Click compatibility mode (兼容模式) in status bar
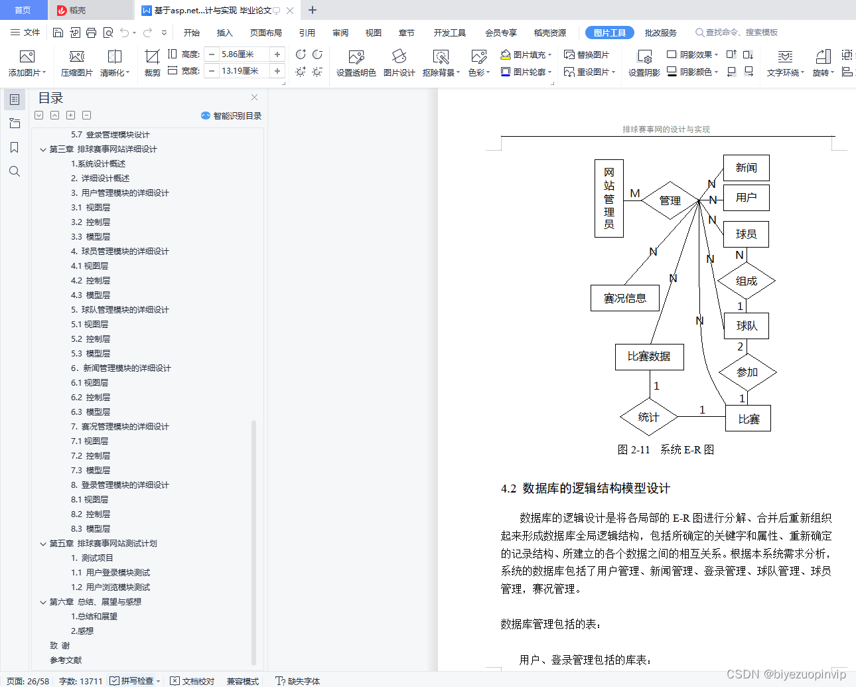 coord(243,680)
